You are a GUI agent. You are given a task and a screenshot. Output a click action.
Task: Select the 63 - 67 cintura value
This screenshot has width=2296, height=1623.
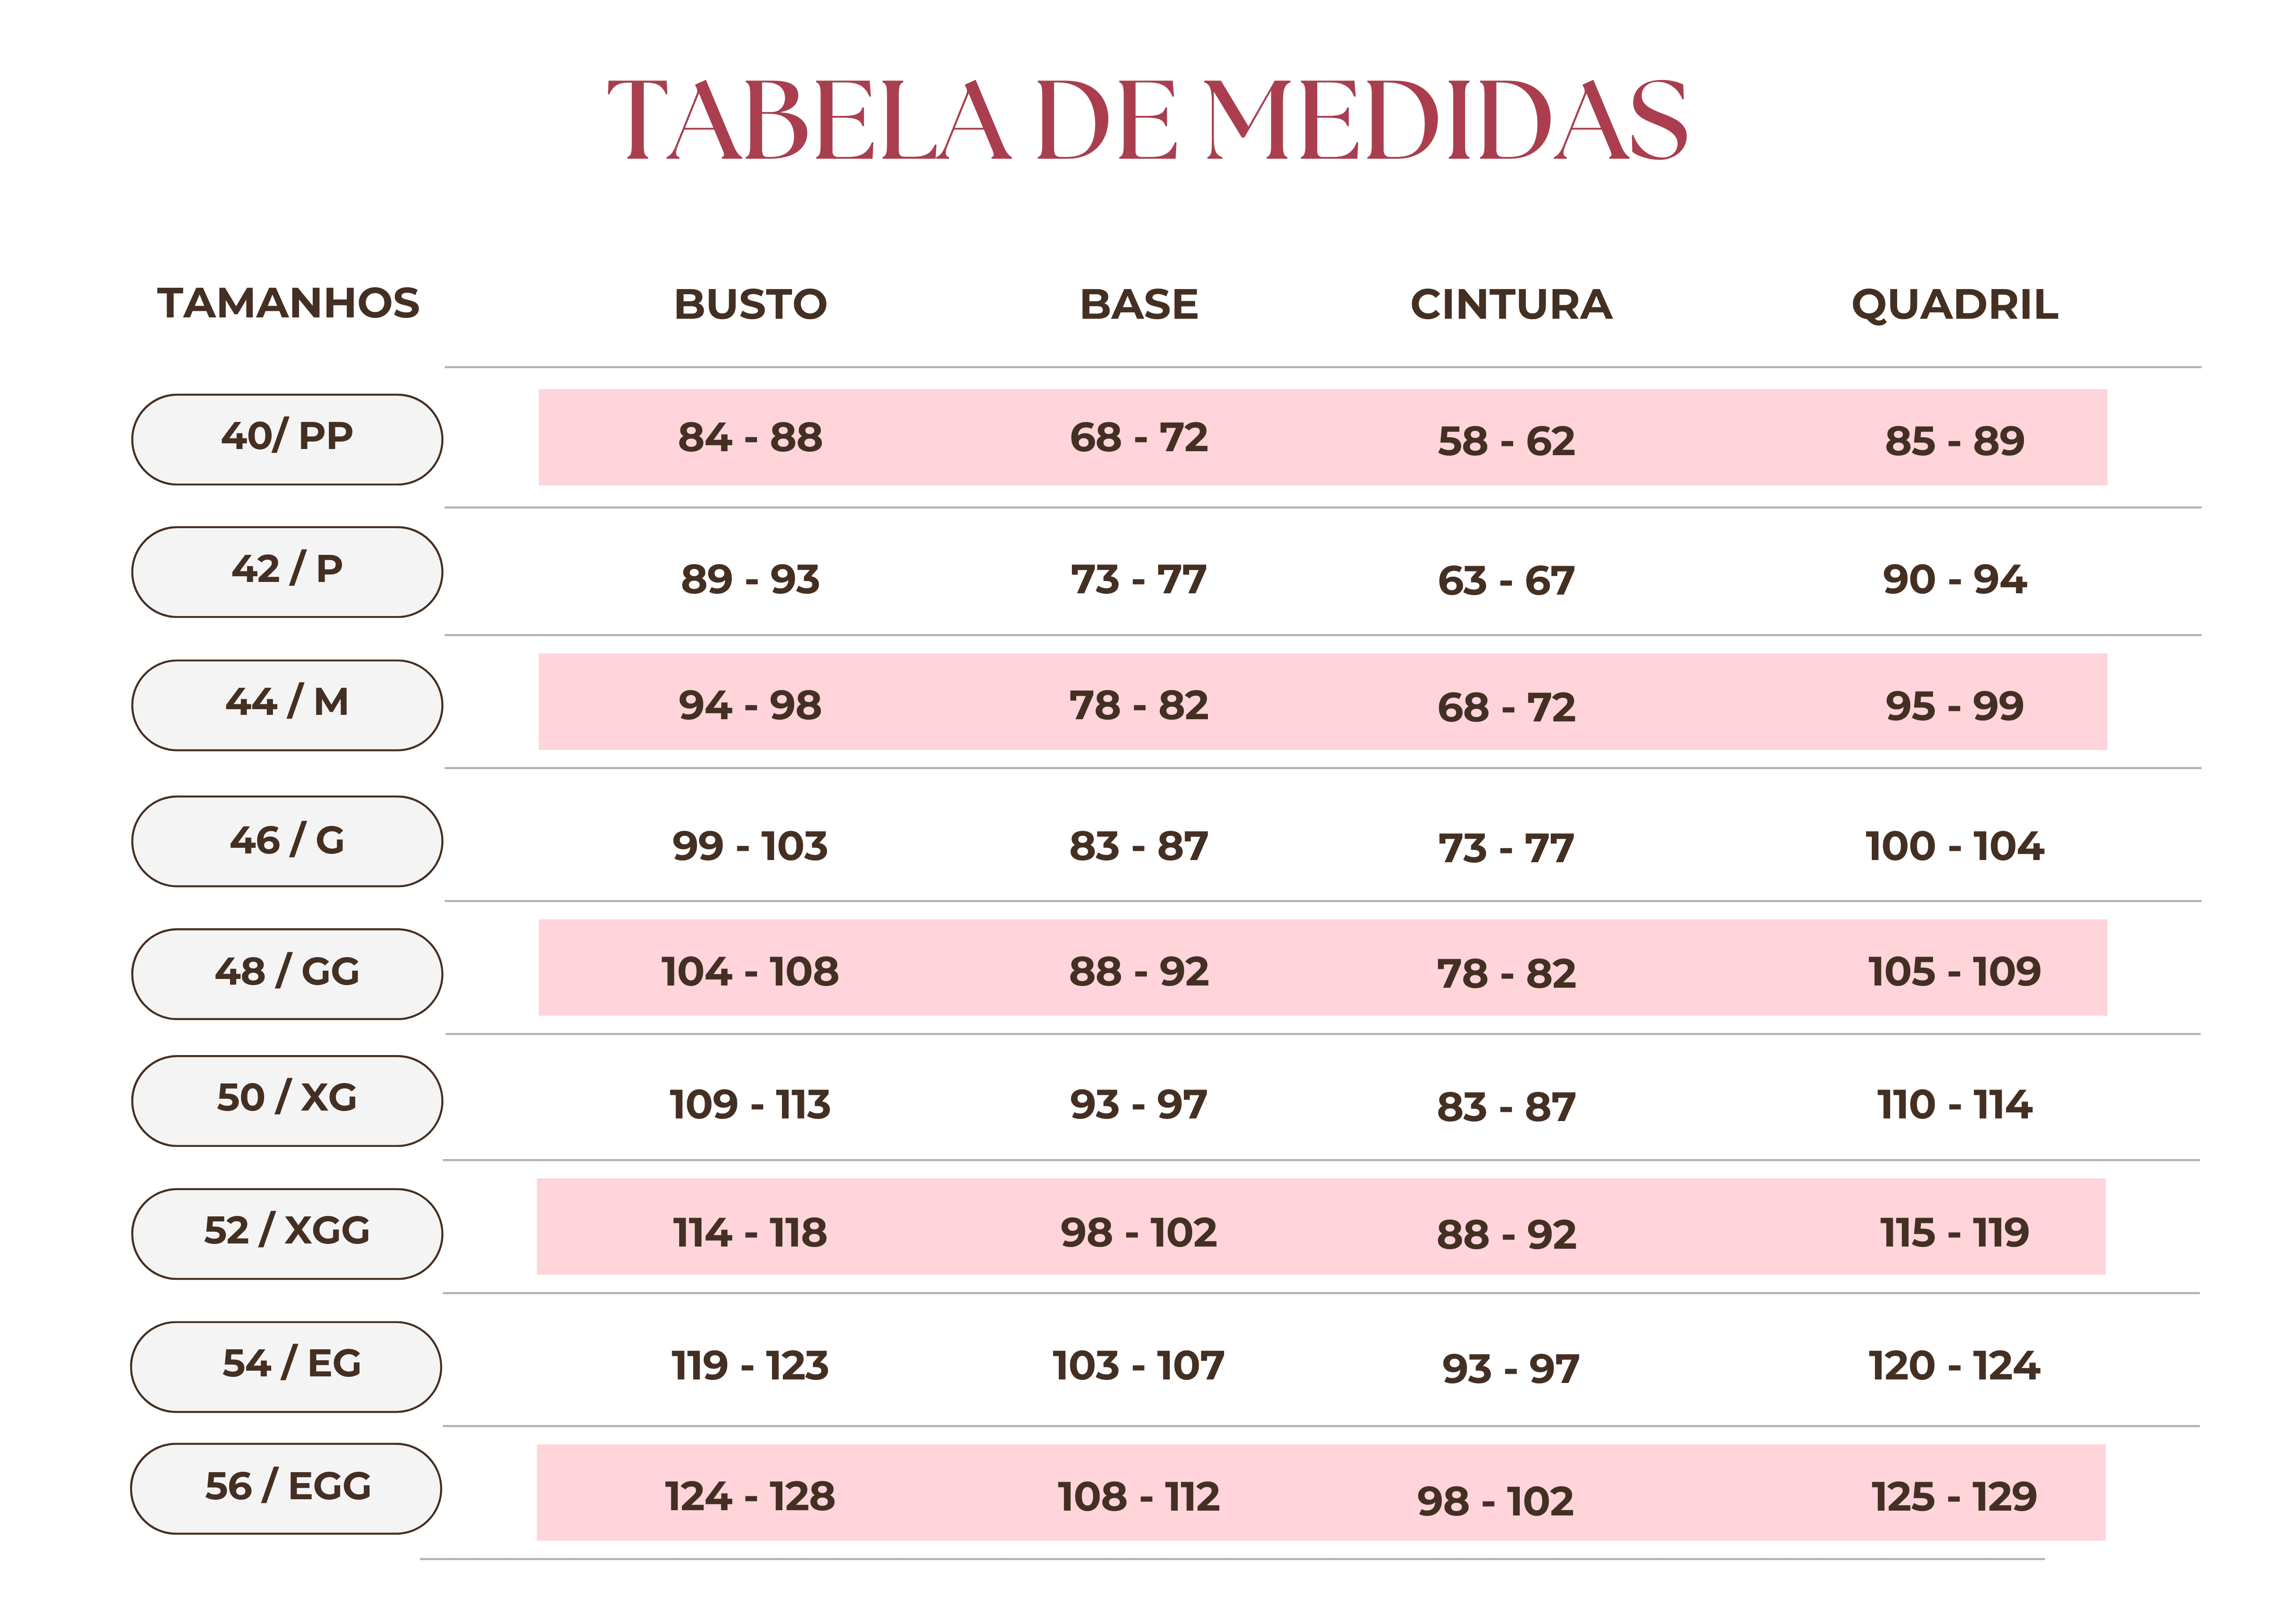tap(1506, 581)
